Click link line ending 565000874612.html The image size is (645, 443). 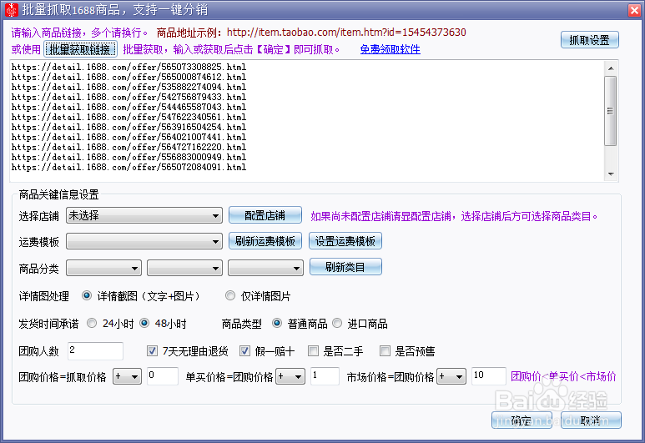[128, 77]
